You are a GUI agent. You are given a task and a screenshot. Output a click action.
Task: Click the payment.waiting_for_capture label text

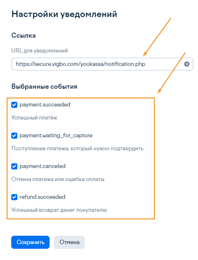point(56,136)
